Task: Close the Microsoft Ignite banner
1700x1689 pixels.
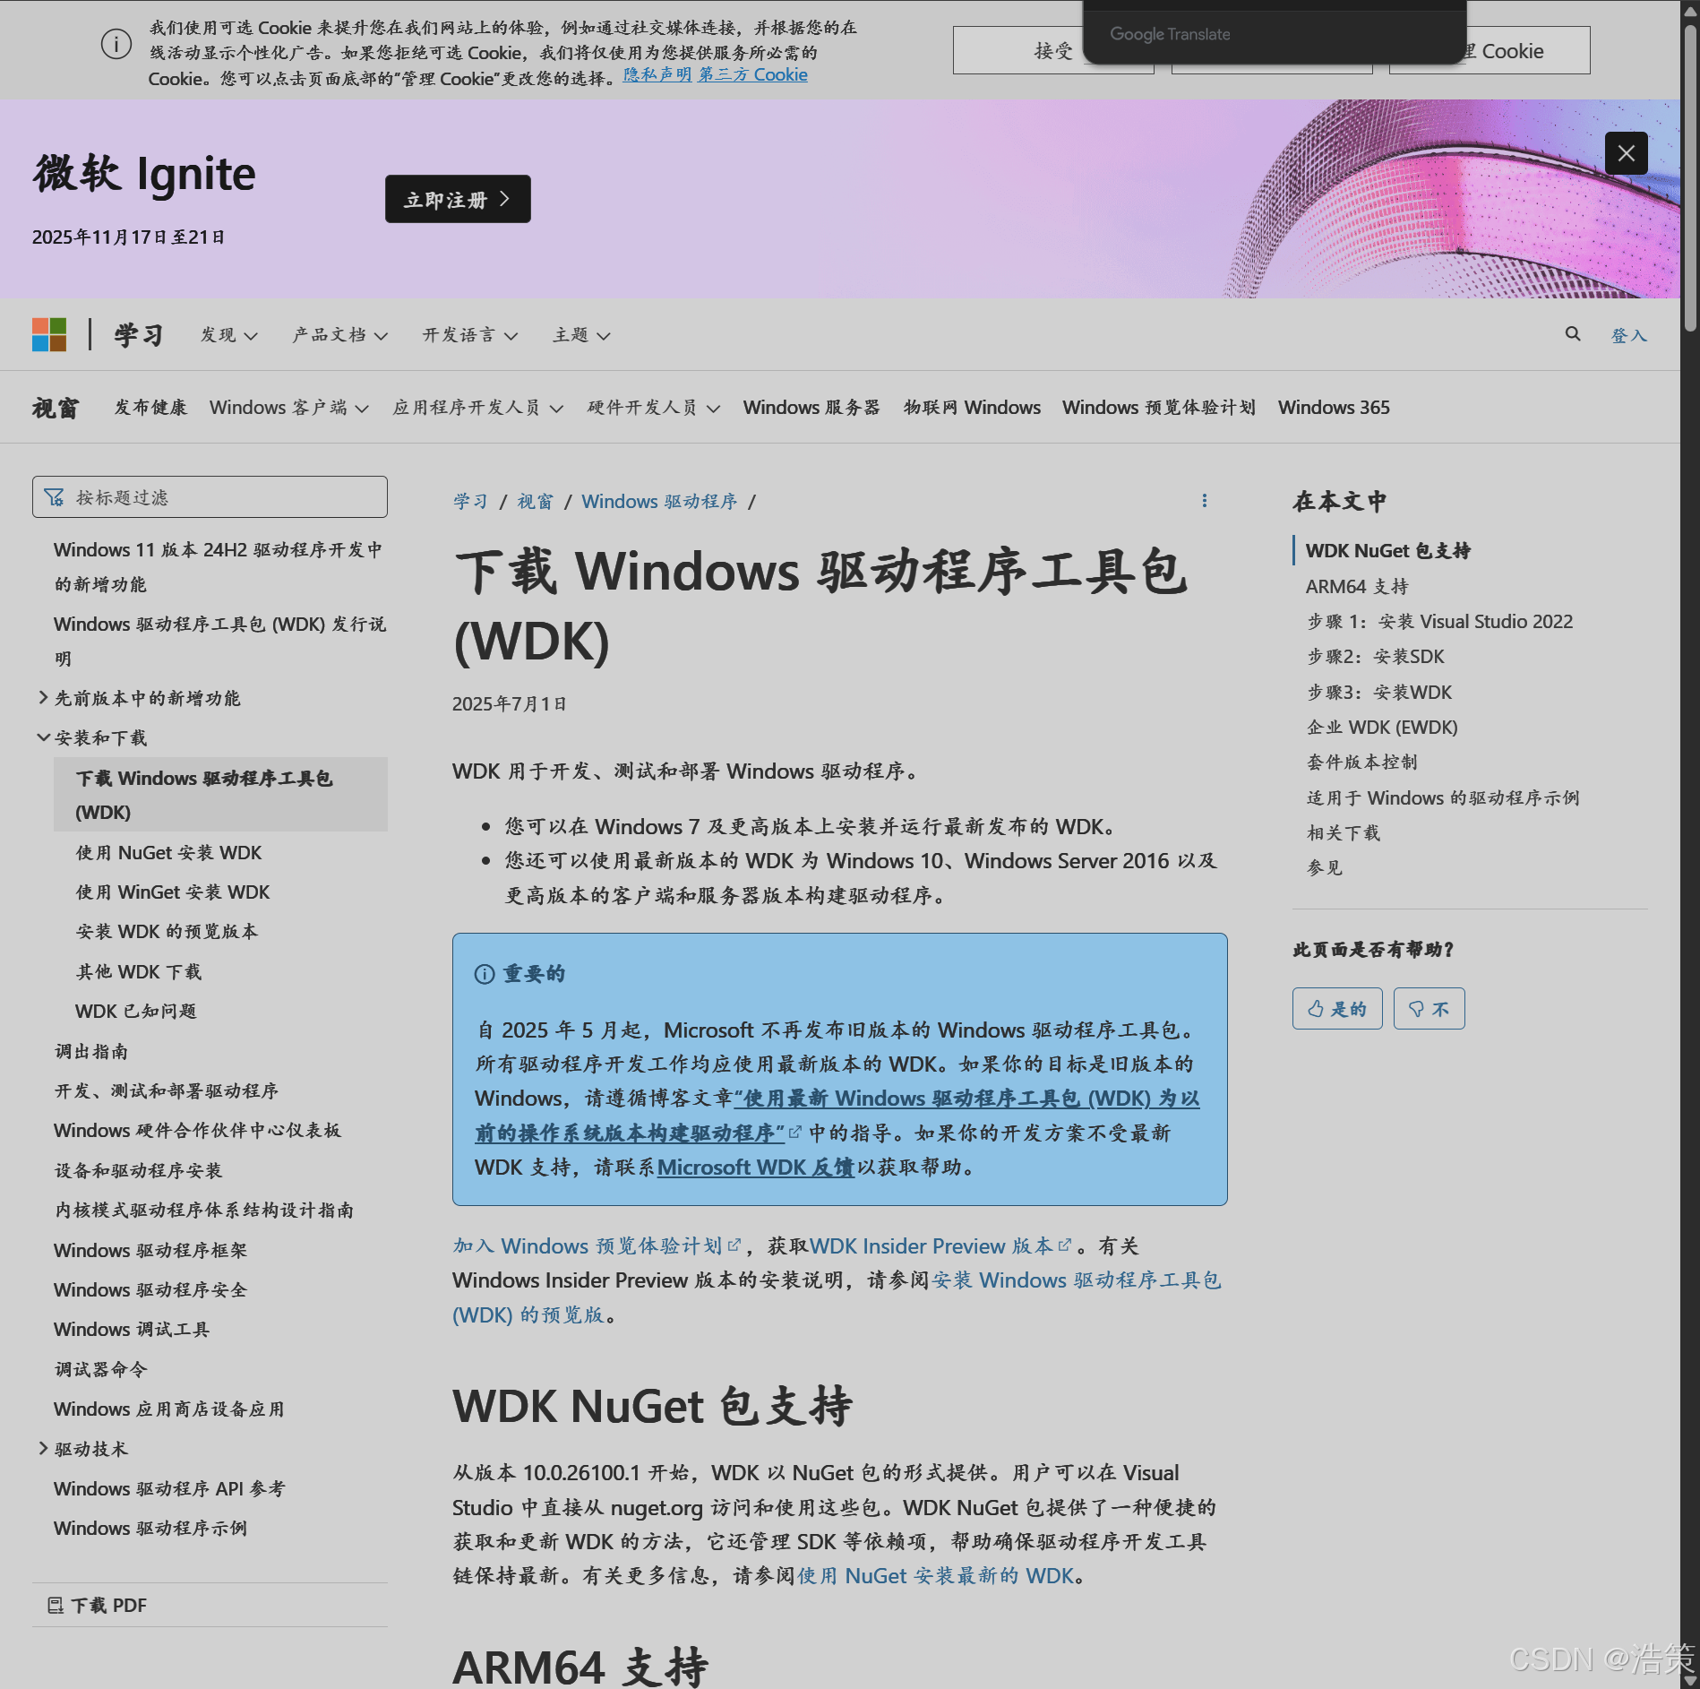Action: [1627, 153]
